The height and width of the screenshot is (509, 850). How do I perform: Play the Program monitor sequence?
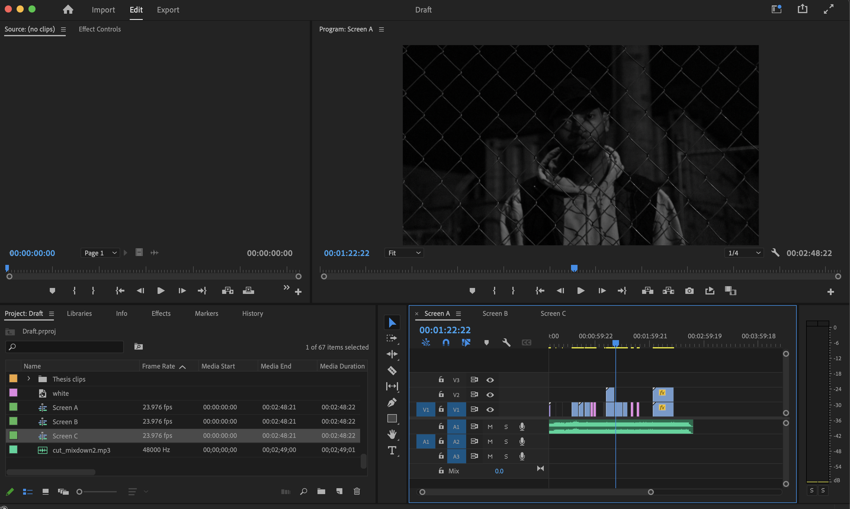click(x=580, y=291)
